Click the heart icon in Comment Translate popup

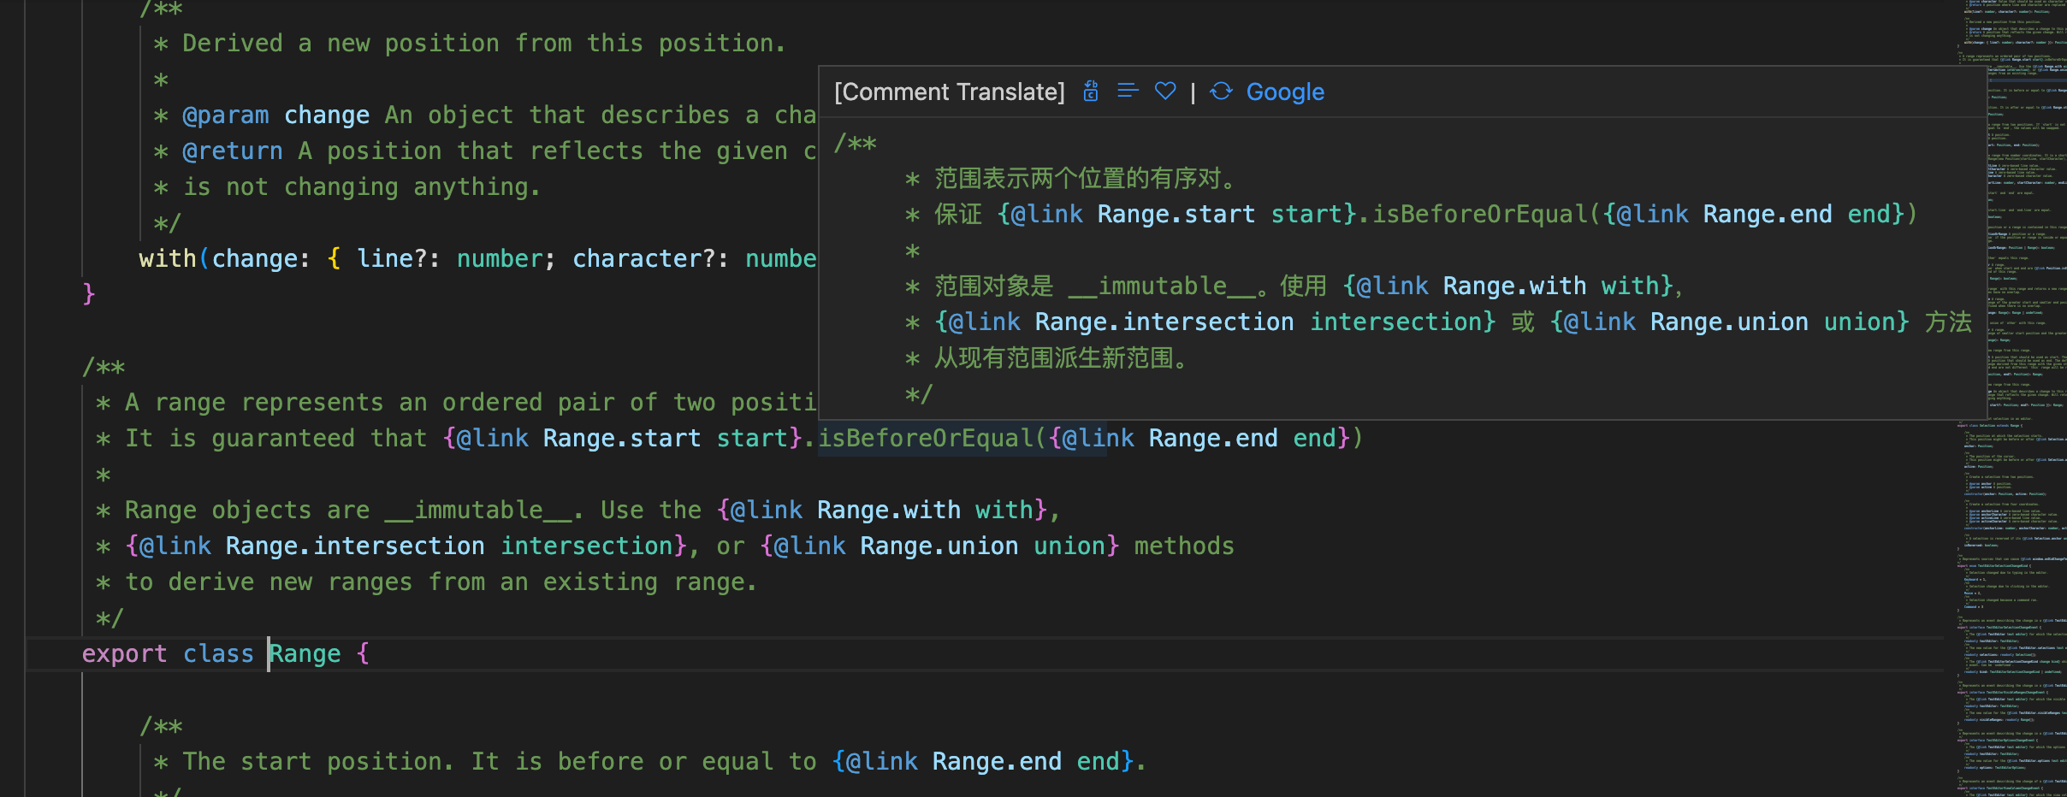[x=1165, y=91]
